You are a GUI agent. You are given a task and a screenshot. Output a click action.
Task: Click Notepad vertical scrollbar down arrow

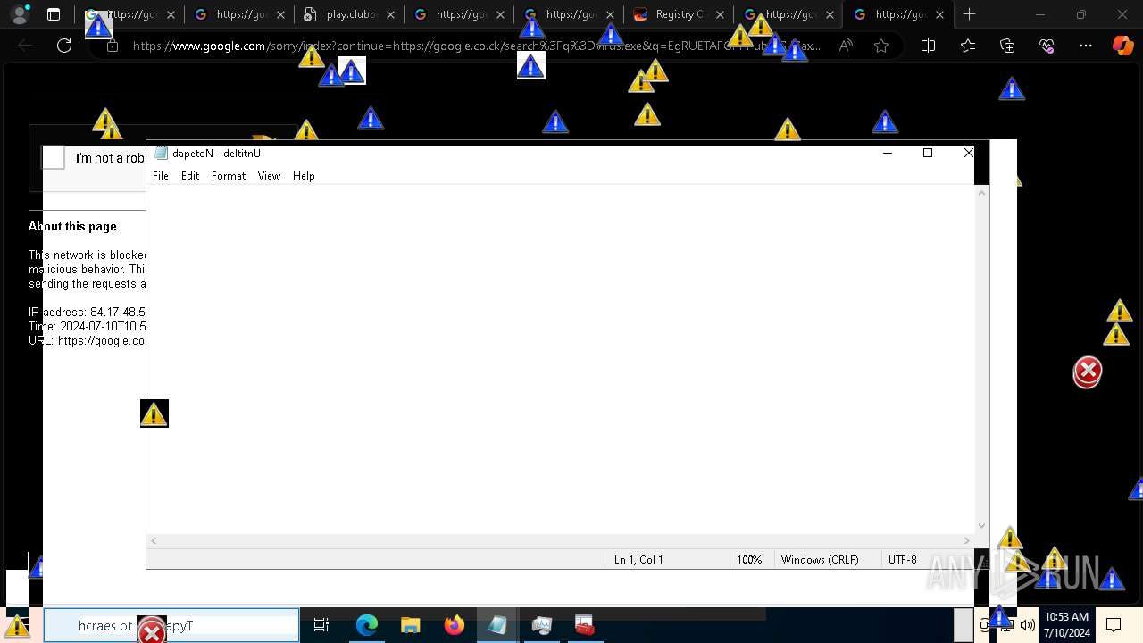point(981,526)
